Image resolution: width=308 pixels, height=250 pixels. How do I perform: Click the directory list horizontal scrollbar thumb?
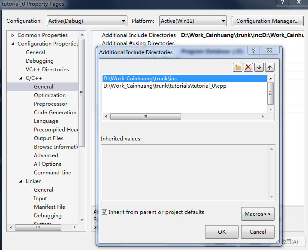145,117
